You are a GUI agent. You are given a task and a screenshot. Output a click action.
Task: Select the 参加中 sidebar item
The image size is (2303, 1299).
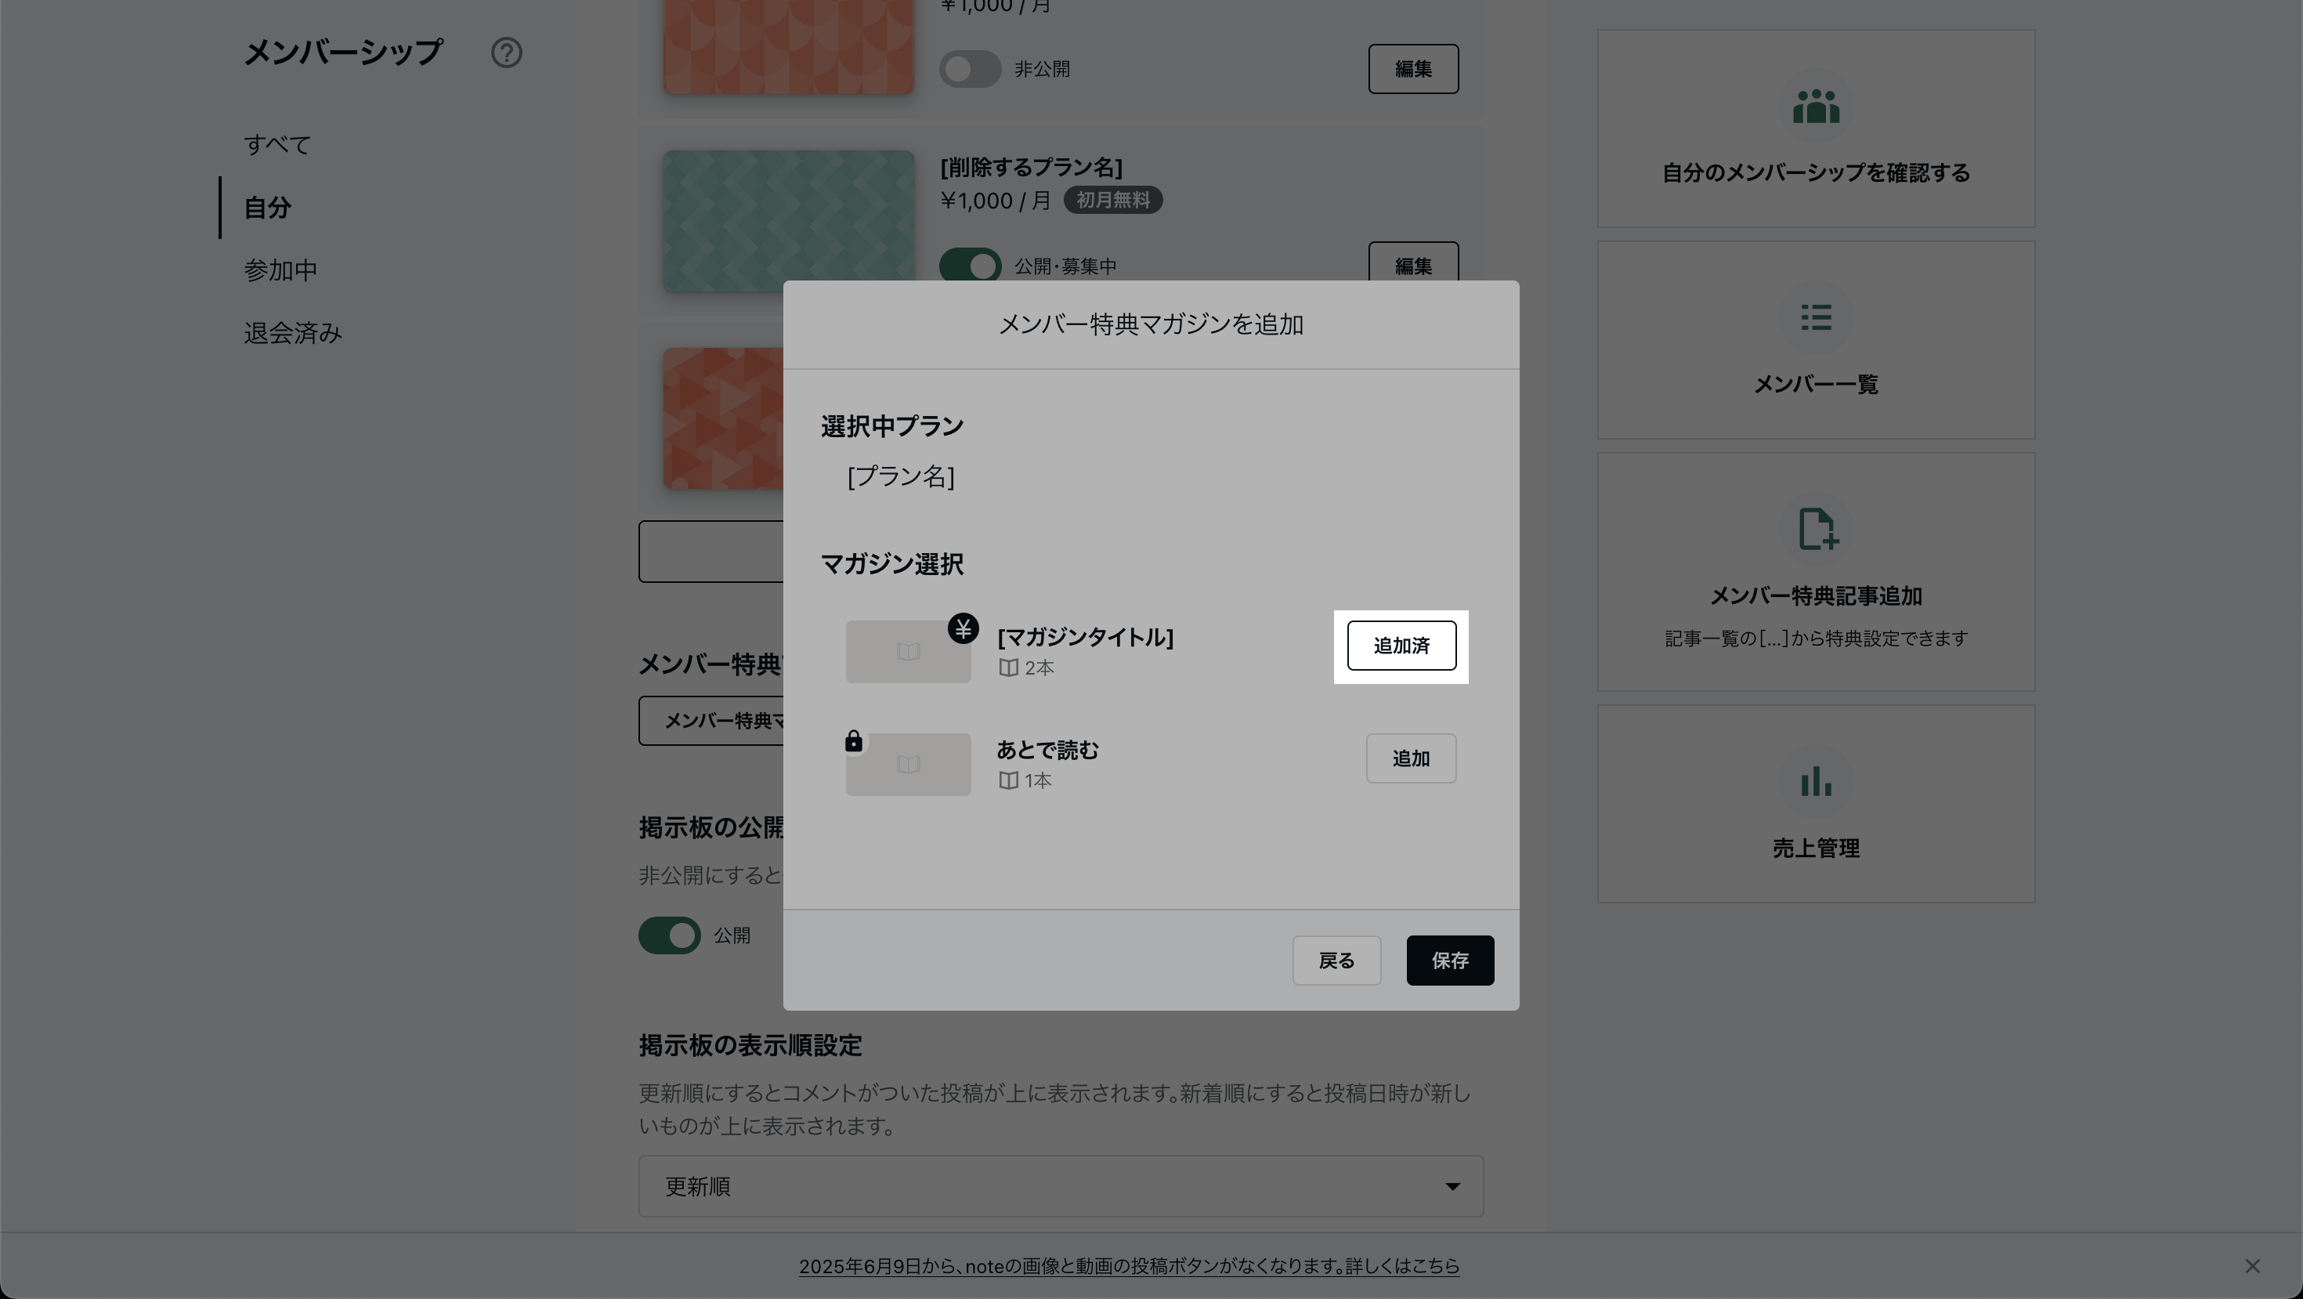coord(280,270)
